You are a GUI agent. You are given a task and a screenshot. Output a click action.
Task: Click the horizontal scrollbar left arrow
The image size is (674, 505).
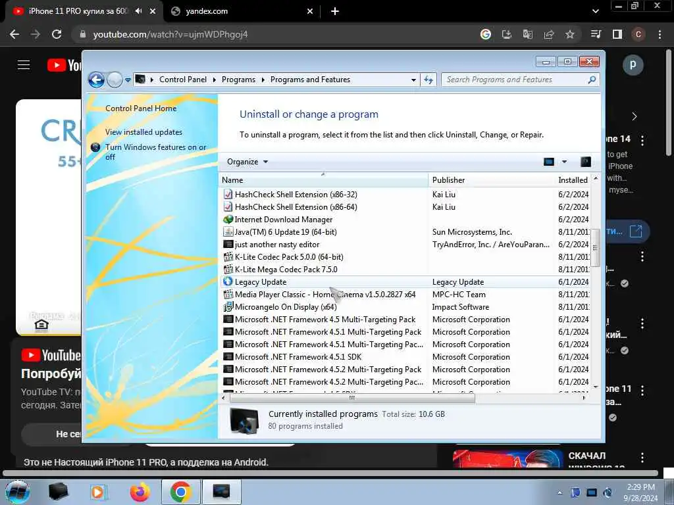[x=224, y=398]
